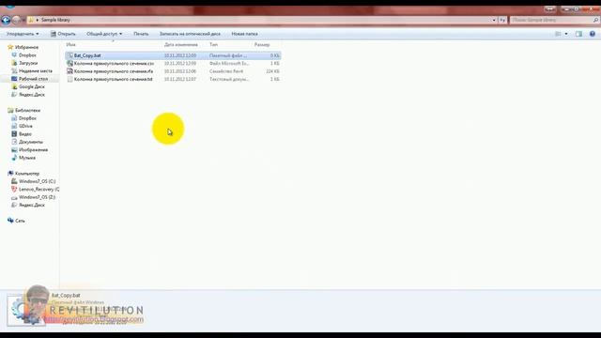The width and height of the screenshot is (601, 338).
Task: Click the Sample library breadcrumb in address bar
Action: pyautogui.click(x=55, y=20)
